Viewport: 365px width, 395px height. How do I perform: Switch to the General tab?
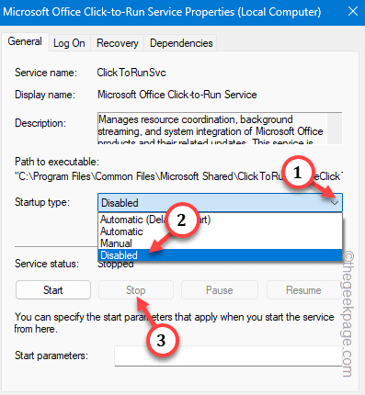click(25, 41)
